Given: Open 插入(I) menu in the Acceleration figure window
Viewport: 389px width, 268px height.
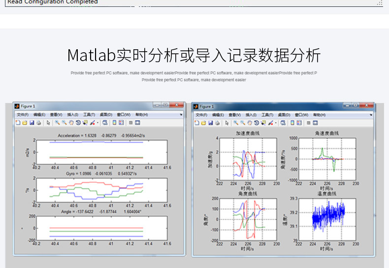Looking at the screenshot, I should pyautogui.click(x=73, y=115).
